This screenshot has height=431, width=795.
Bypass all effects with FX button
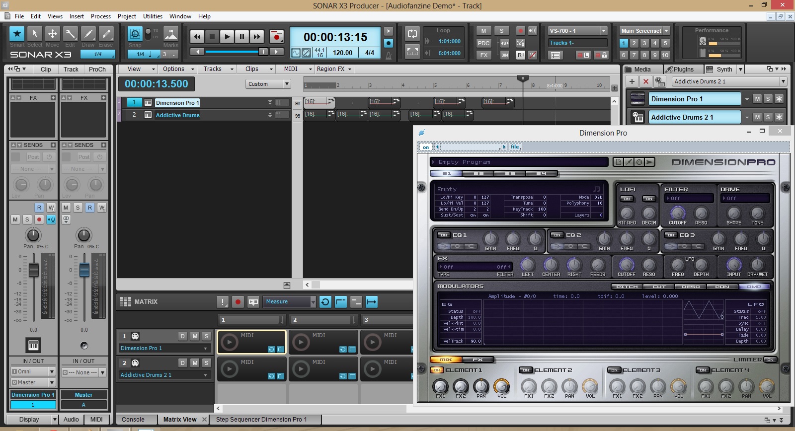click(x=483, y=55)
